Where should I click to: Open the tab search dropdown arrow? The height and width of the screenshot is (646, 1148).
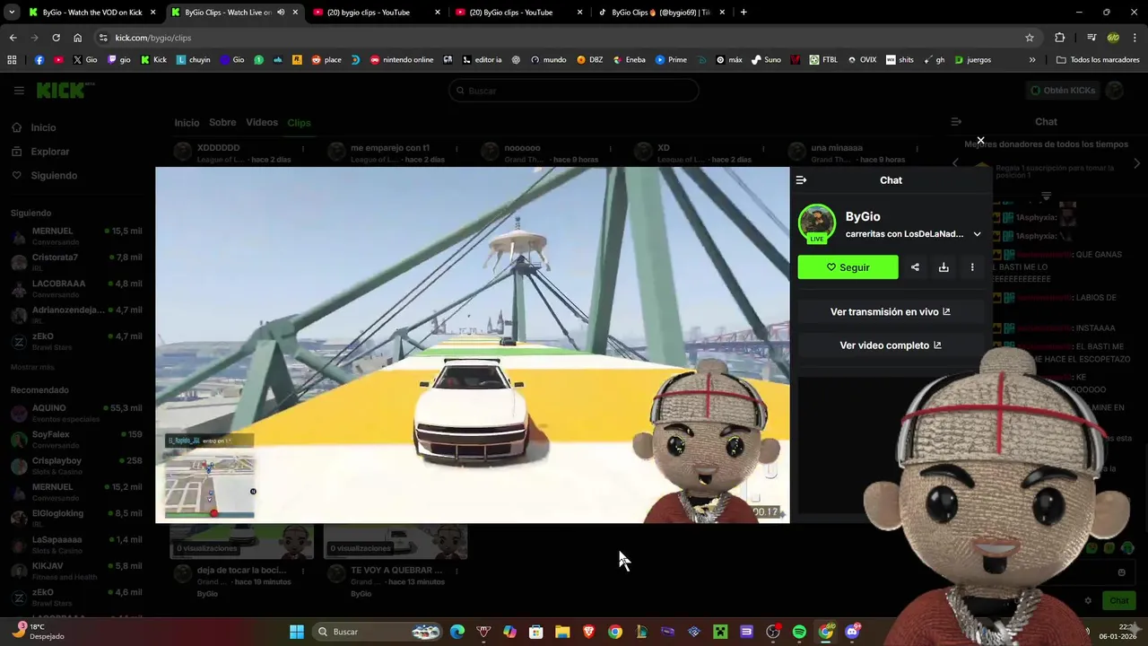click(x=12, y=13)
